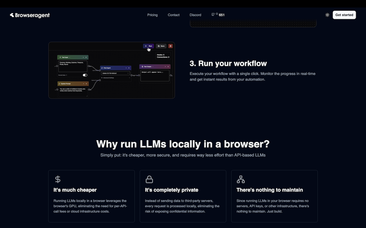The image size is (366, 228).
Task: Click the padlock icon above 'It's completely private'
Action: point(149,179)
